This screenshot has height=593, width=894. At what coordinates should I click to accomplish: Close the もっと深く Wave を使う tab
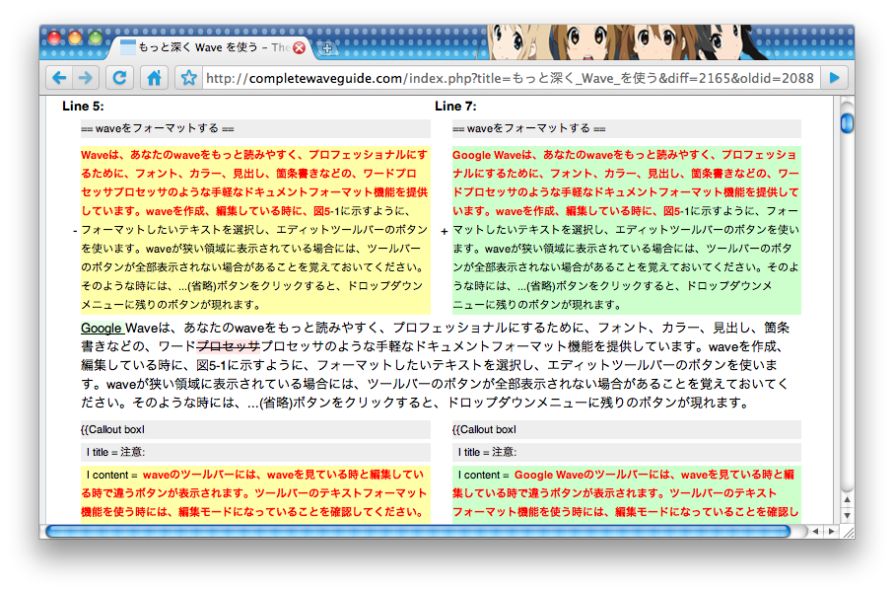tap(299, 48)
